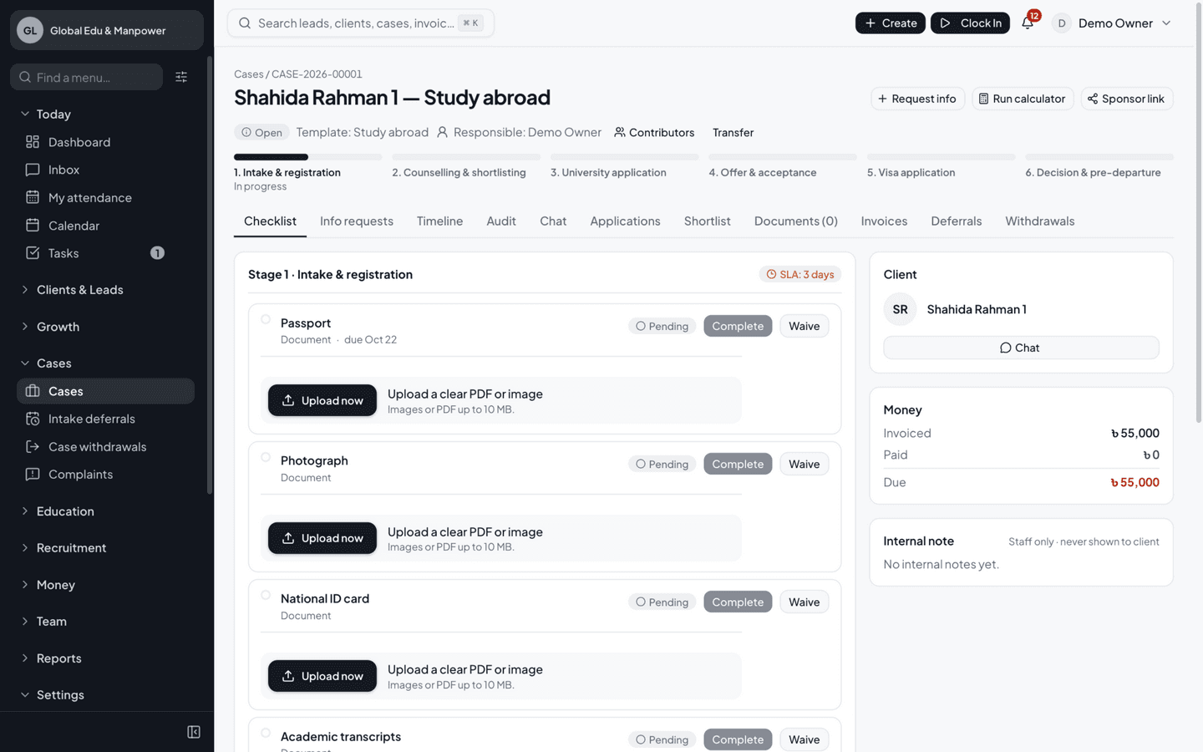Click the Sponsor link share button
The image size is (1203, 752).
click(x=1127, y=99)
